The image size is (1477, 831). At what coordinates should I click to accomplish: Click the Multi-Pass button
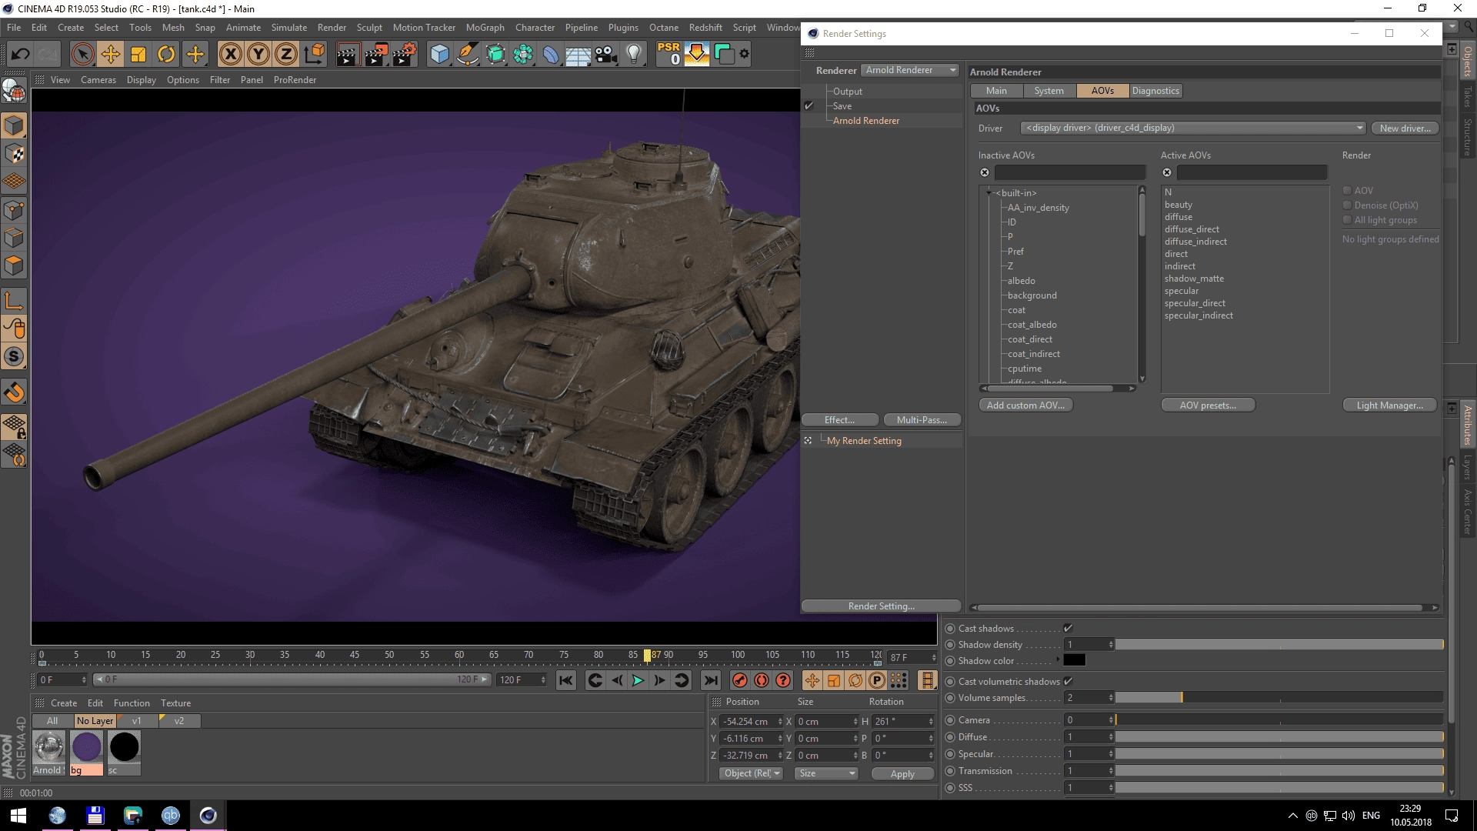pos(922,420)
